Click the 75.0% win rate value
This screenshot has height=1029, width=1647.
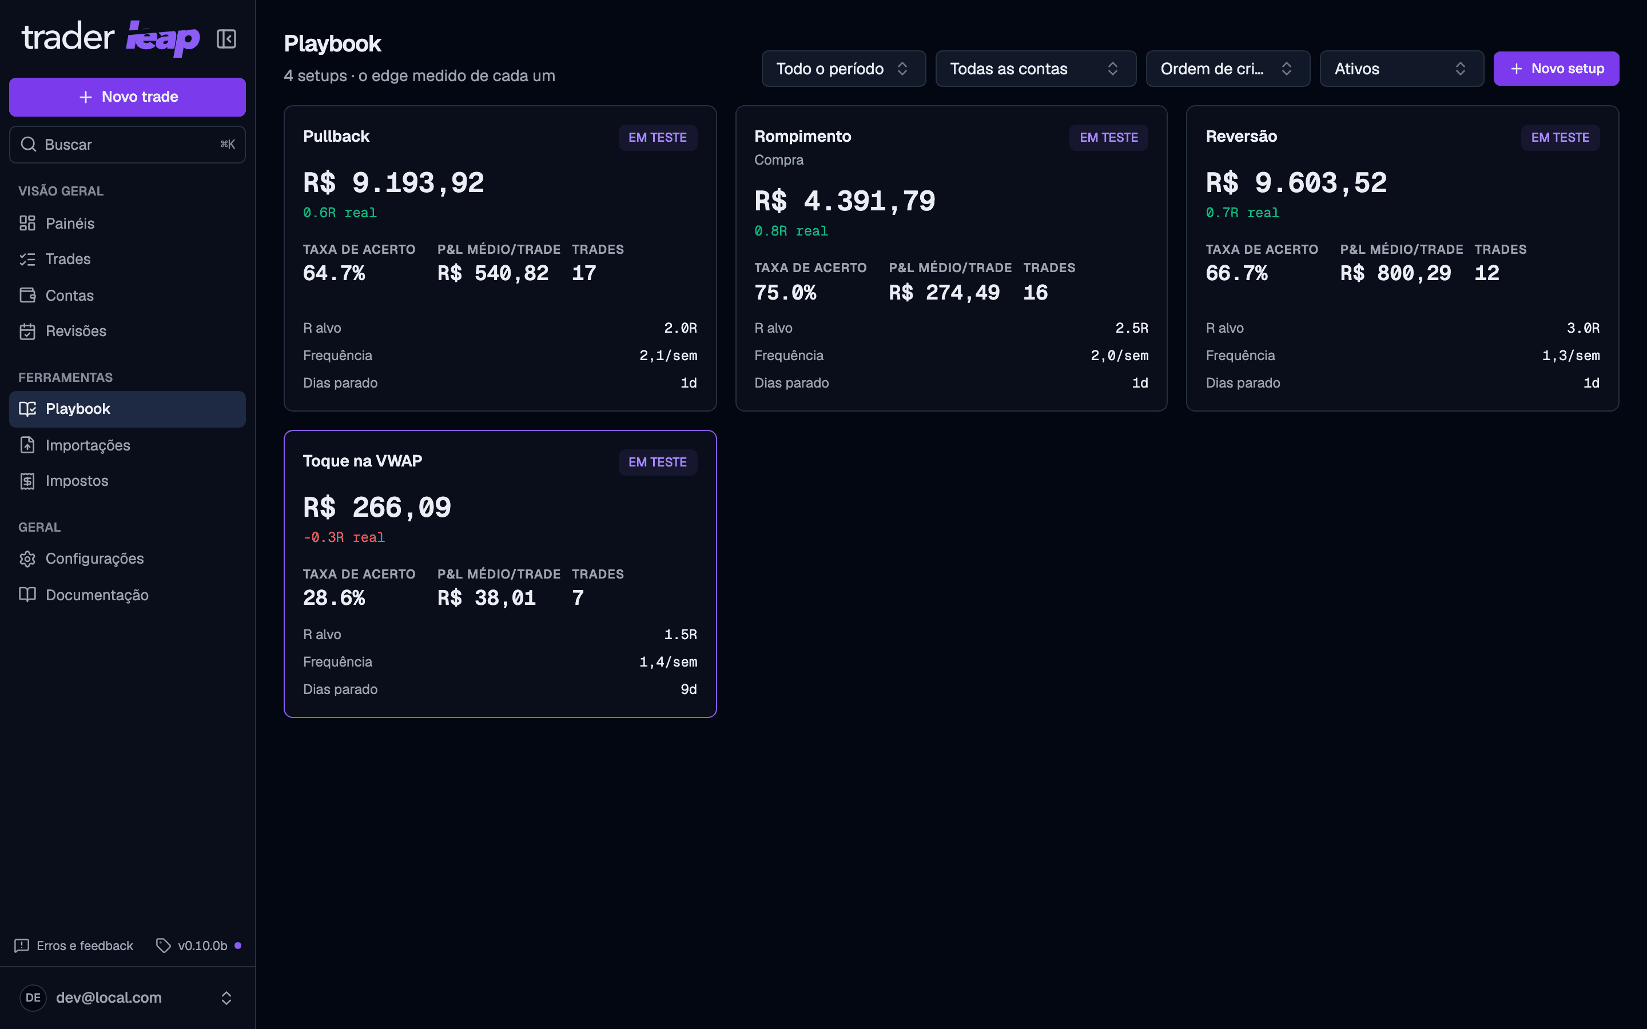click(785, 293)
